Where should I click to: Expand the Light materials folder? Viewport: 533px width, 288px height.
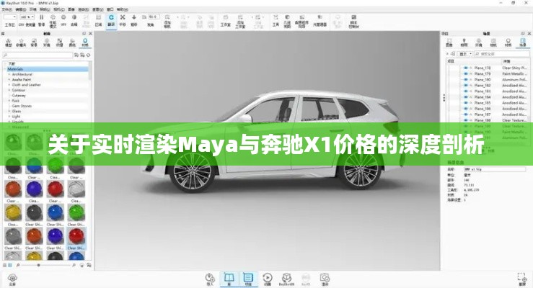click(x=9, y=117)
